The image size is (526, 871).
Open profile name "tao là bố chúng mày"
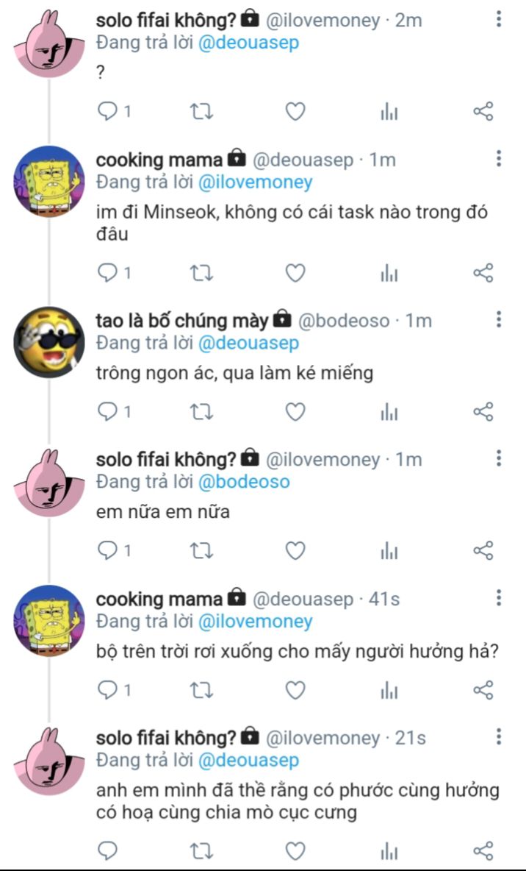[x=182, y=320]
